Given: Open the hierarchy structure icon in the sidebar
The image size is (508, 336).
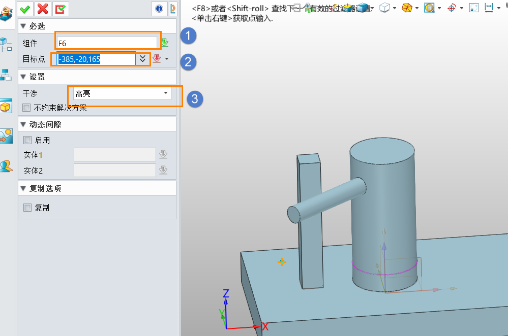Looking at the screenshot, I should 6,75.
